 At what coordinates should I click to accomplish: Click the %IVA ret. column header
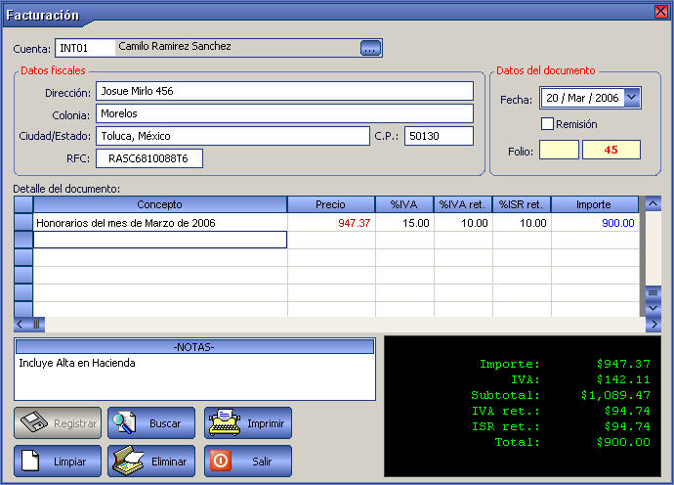[x=463, y=204]
